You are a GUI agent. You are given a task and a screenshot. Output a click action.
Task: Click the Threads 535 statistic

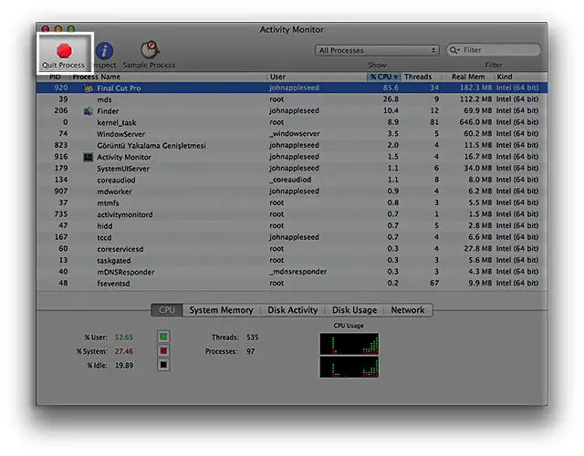pos(235,337)
